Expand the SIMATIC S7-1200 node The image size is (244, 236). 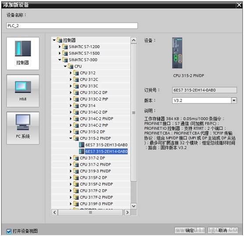click(x=60, y=47)
